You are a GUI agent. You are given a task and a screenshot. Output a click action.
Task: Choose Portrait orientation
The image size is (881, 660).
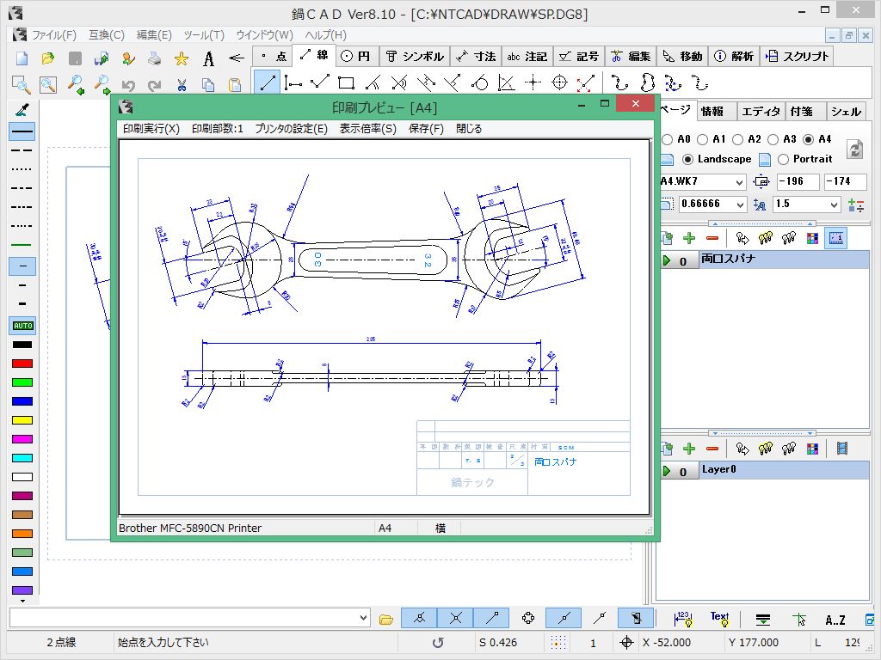(x=783, y=159)
